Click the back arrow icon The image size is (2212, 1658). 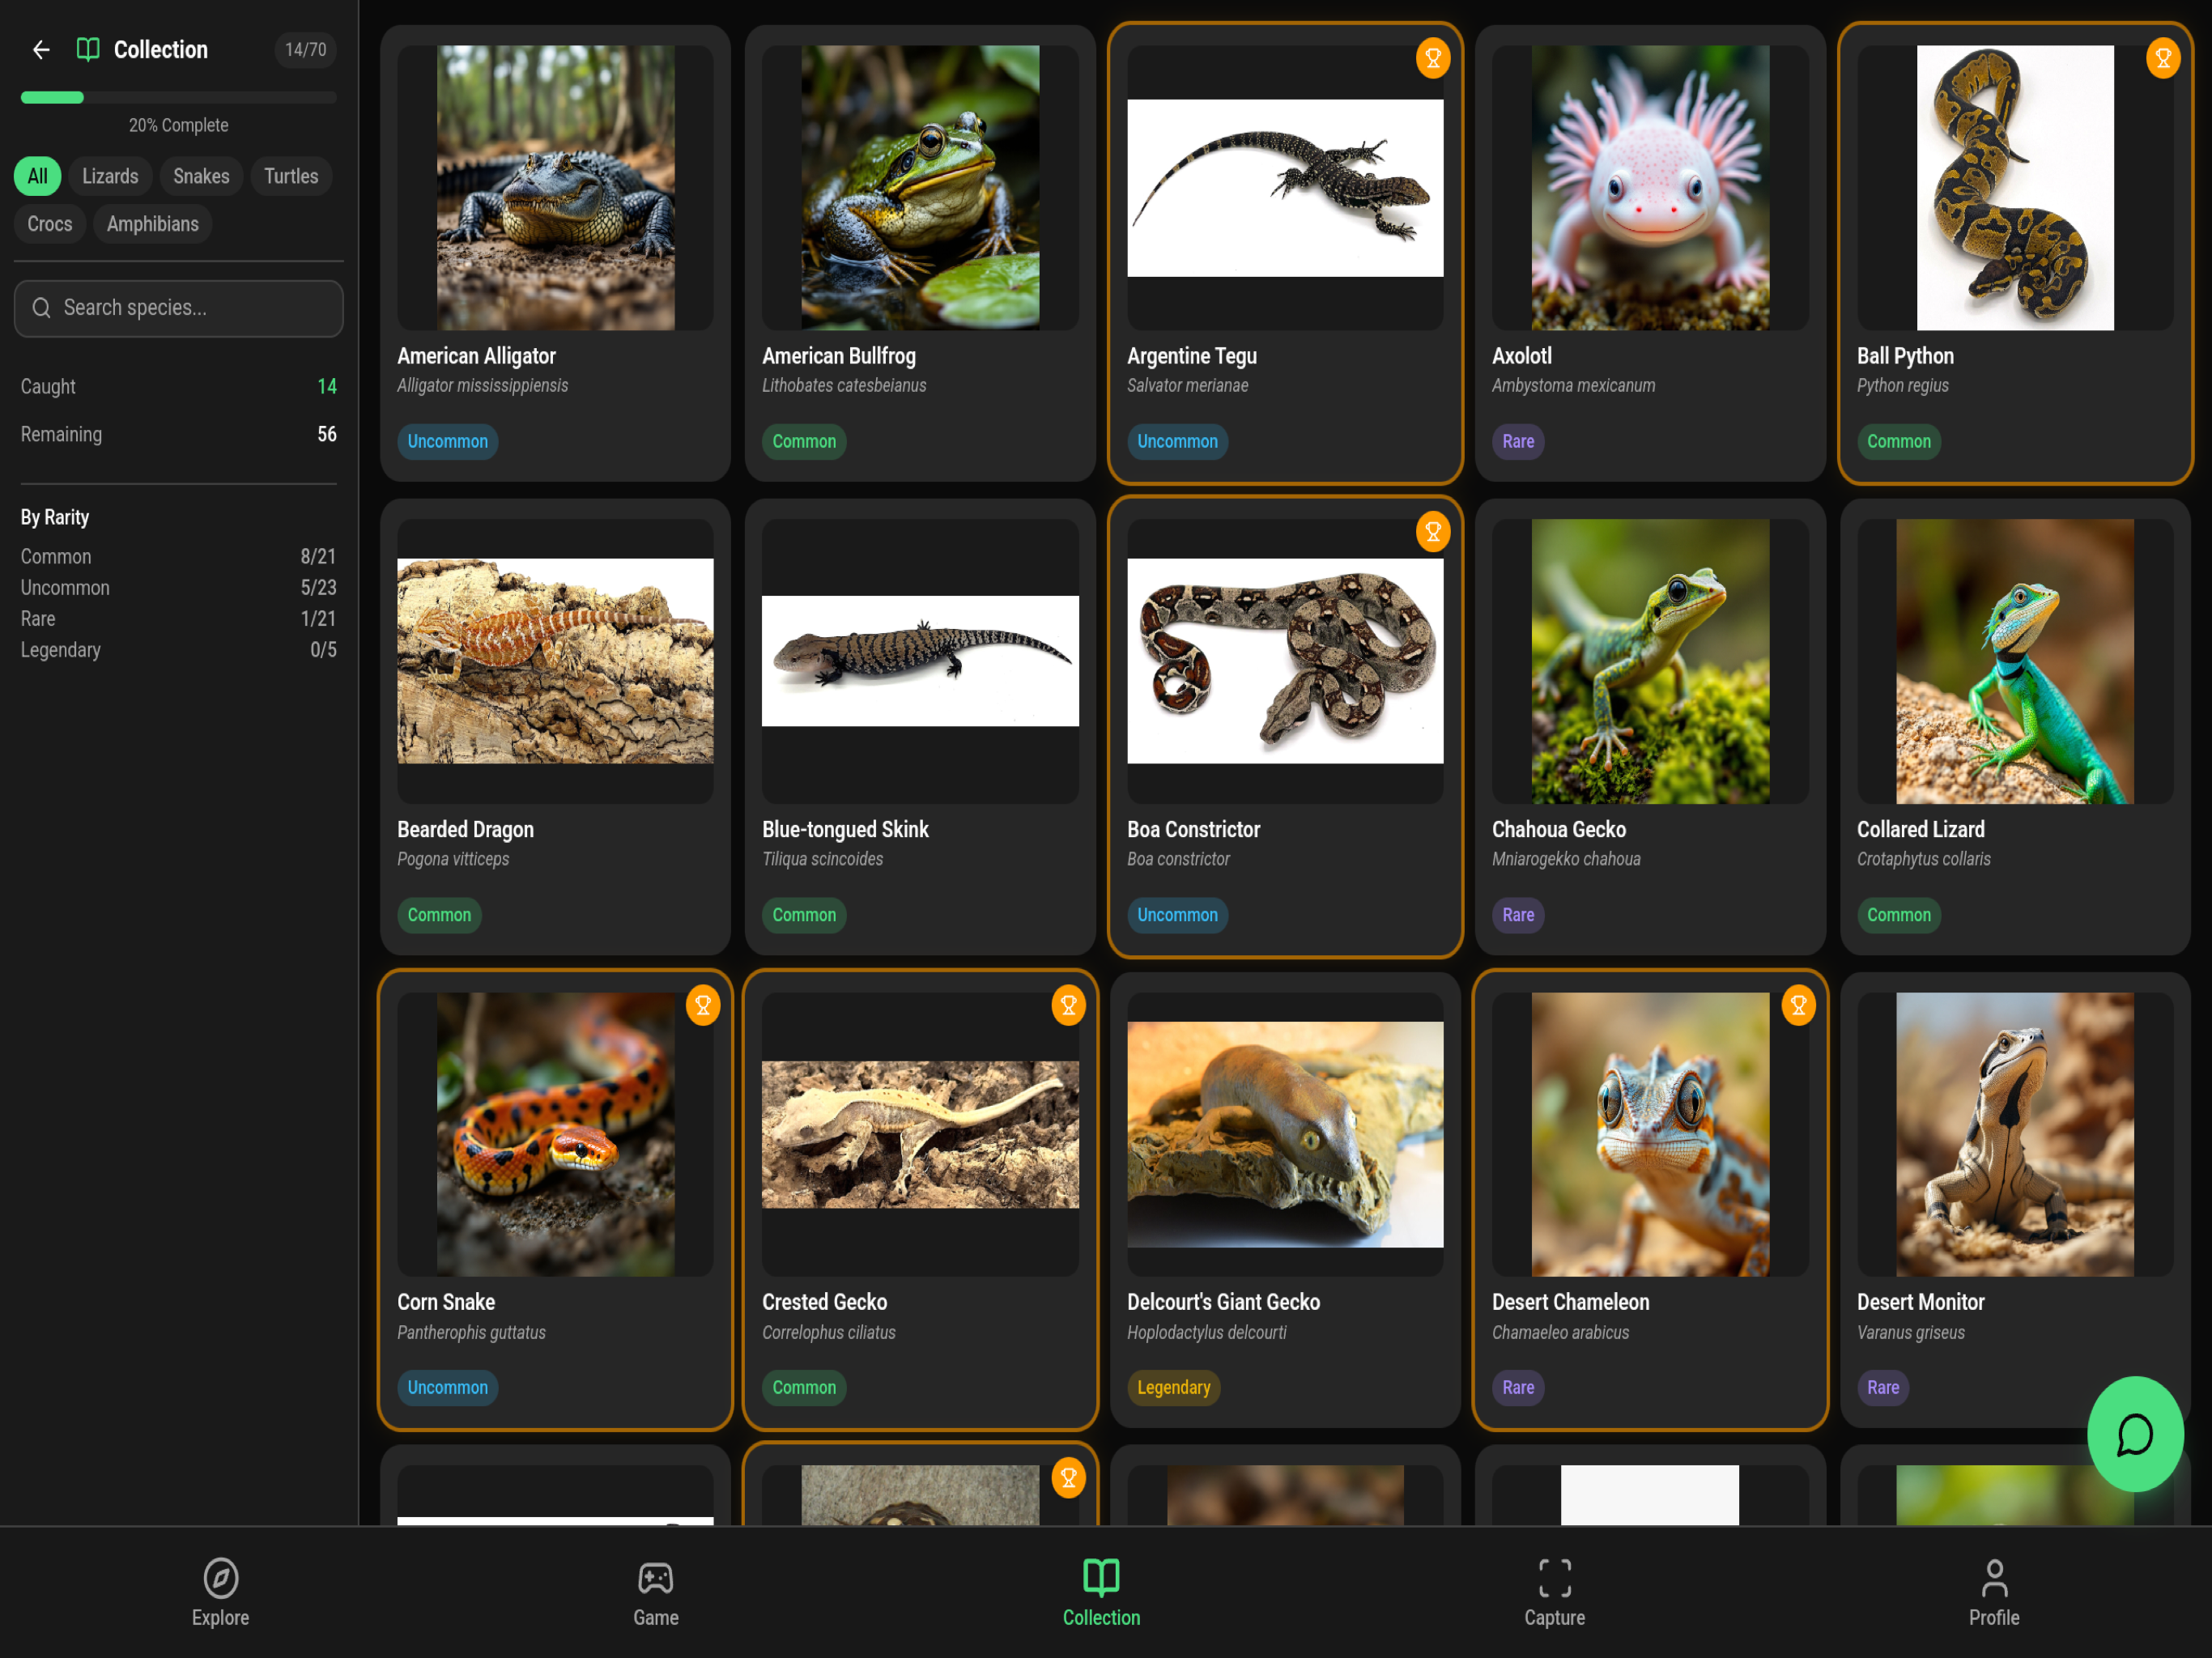(x=41, y=49)
